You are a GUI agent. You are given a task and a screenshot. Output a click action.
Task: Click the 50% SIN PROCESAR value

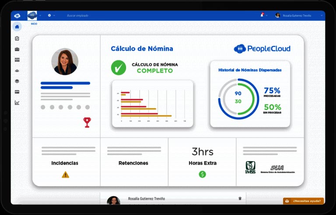coord(272,108)
